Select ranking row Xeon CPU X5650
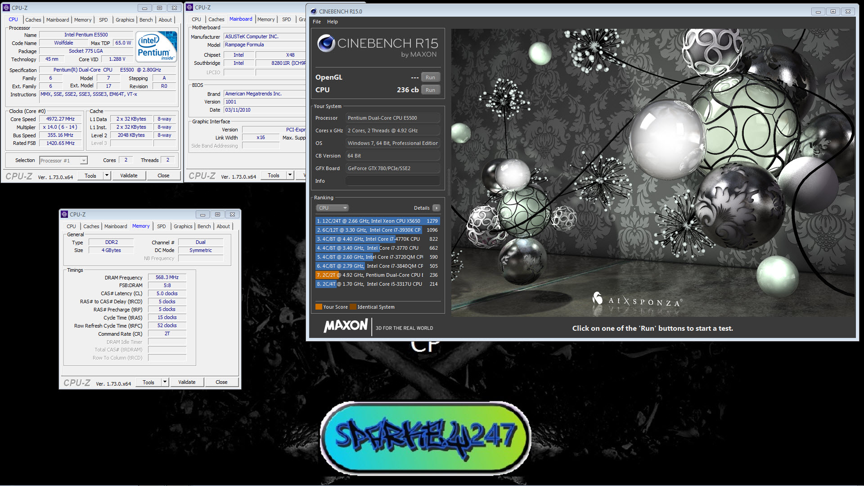864x486 pixels. [x=377, y=221]
